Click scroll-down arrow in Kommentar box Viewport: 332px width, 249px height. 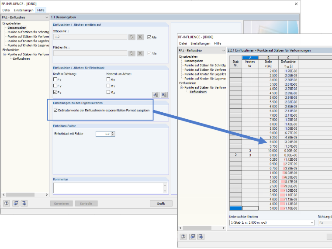(x=165, y=191)
